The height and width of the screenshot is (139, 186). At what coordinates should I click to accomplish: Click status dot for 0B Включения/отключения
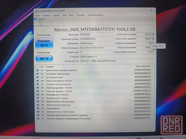coord(38,105)
